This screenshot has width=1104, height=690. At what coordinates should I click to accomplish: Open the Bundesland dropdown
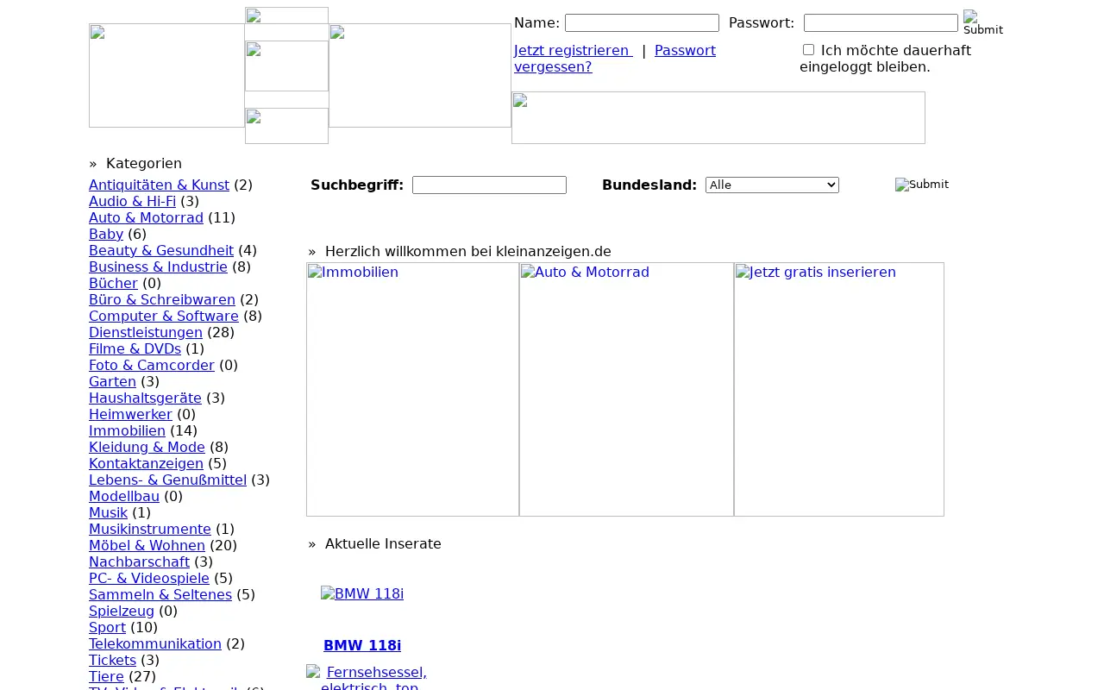point(772,185)
